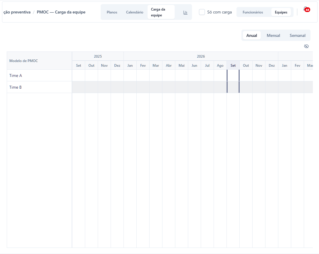Open the bar chart statistics view
319x254 pixels.
(185, 12)
